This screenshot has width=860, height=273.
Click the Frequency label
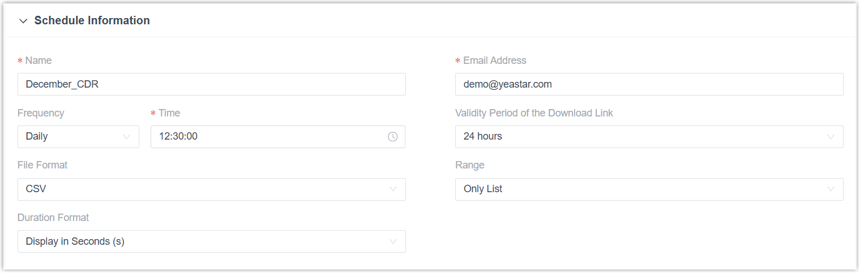coord(41,113)
